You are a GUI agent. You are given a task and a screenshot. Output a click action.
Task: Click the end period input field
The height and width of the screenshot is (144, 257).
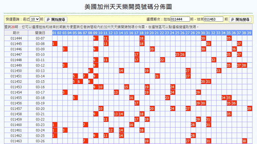(213, 19)
